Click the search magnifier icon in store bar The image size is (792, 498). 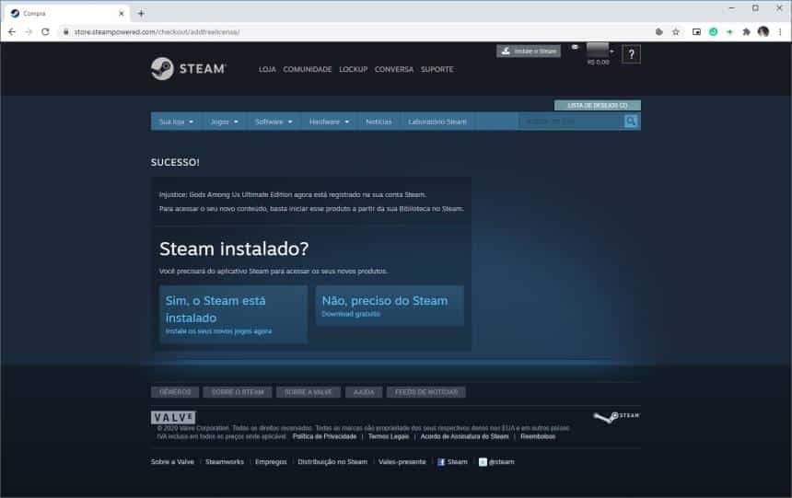(x=630, y=122)
